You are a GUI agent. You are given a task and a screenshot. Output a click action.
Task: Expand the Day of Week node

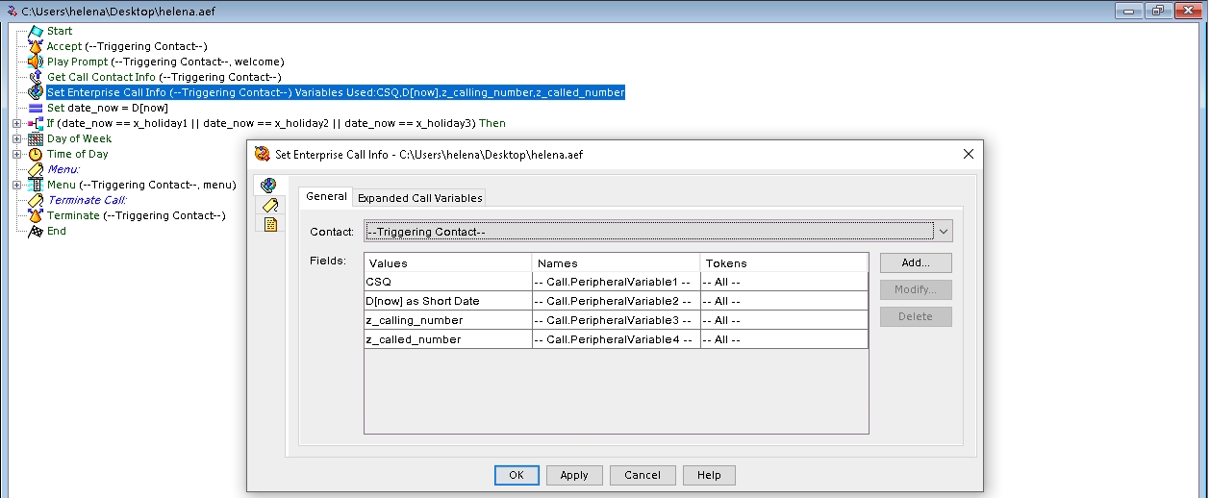click(16, 138)
